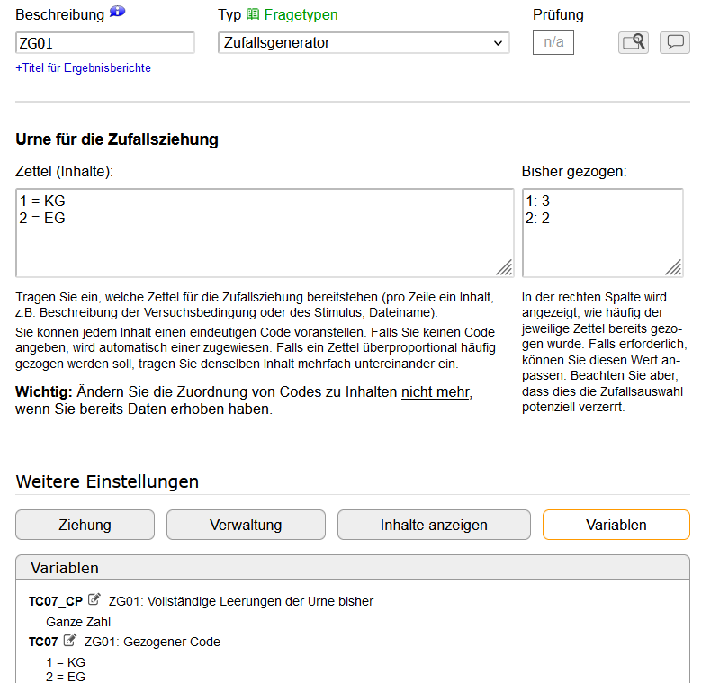The width and height of the screenshot is (719, 683).
Task: Click inside the Zettel (Inhalte) text area
Action: [x=265, y=232]
